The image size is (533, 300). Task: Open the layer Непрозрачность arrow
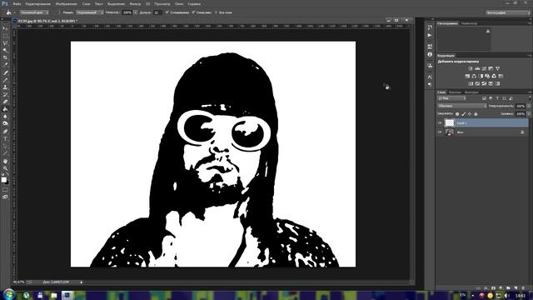(x=529, y=106)
